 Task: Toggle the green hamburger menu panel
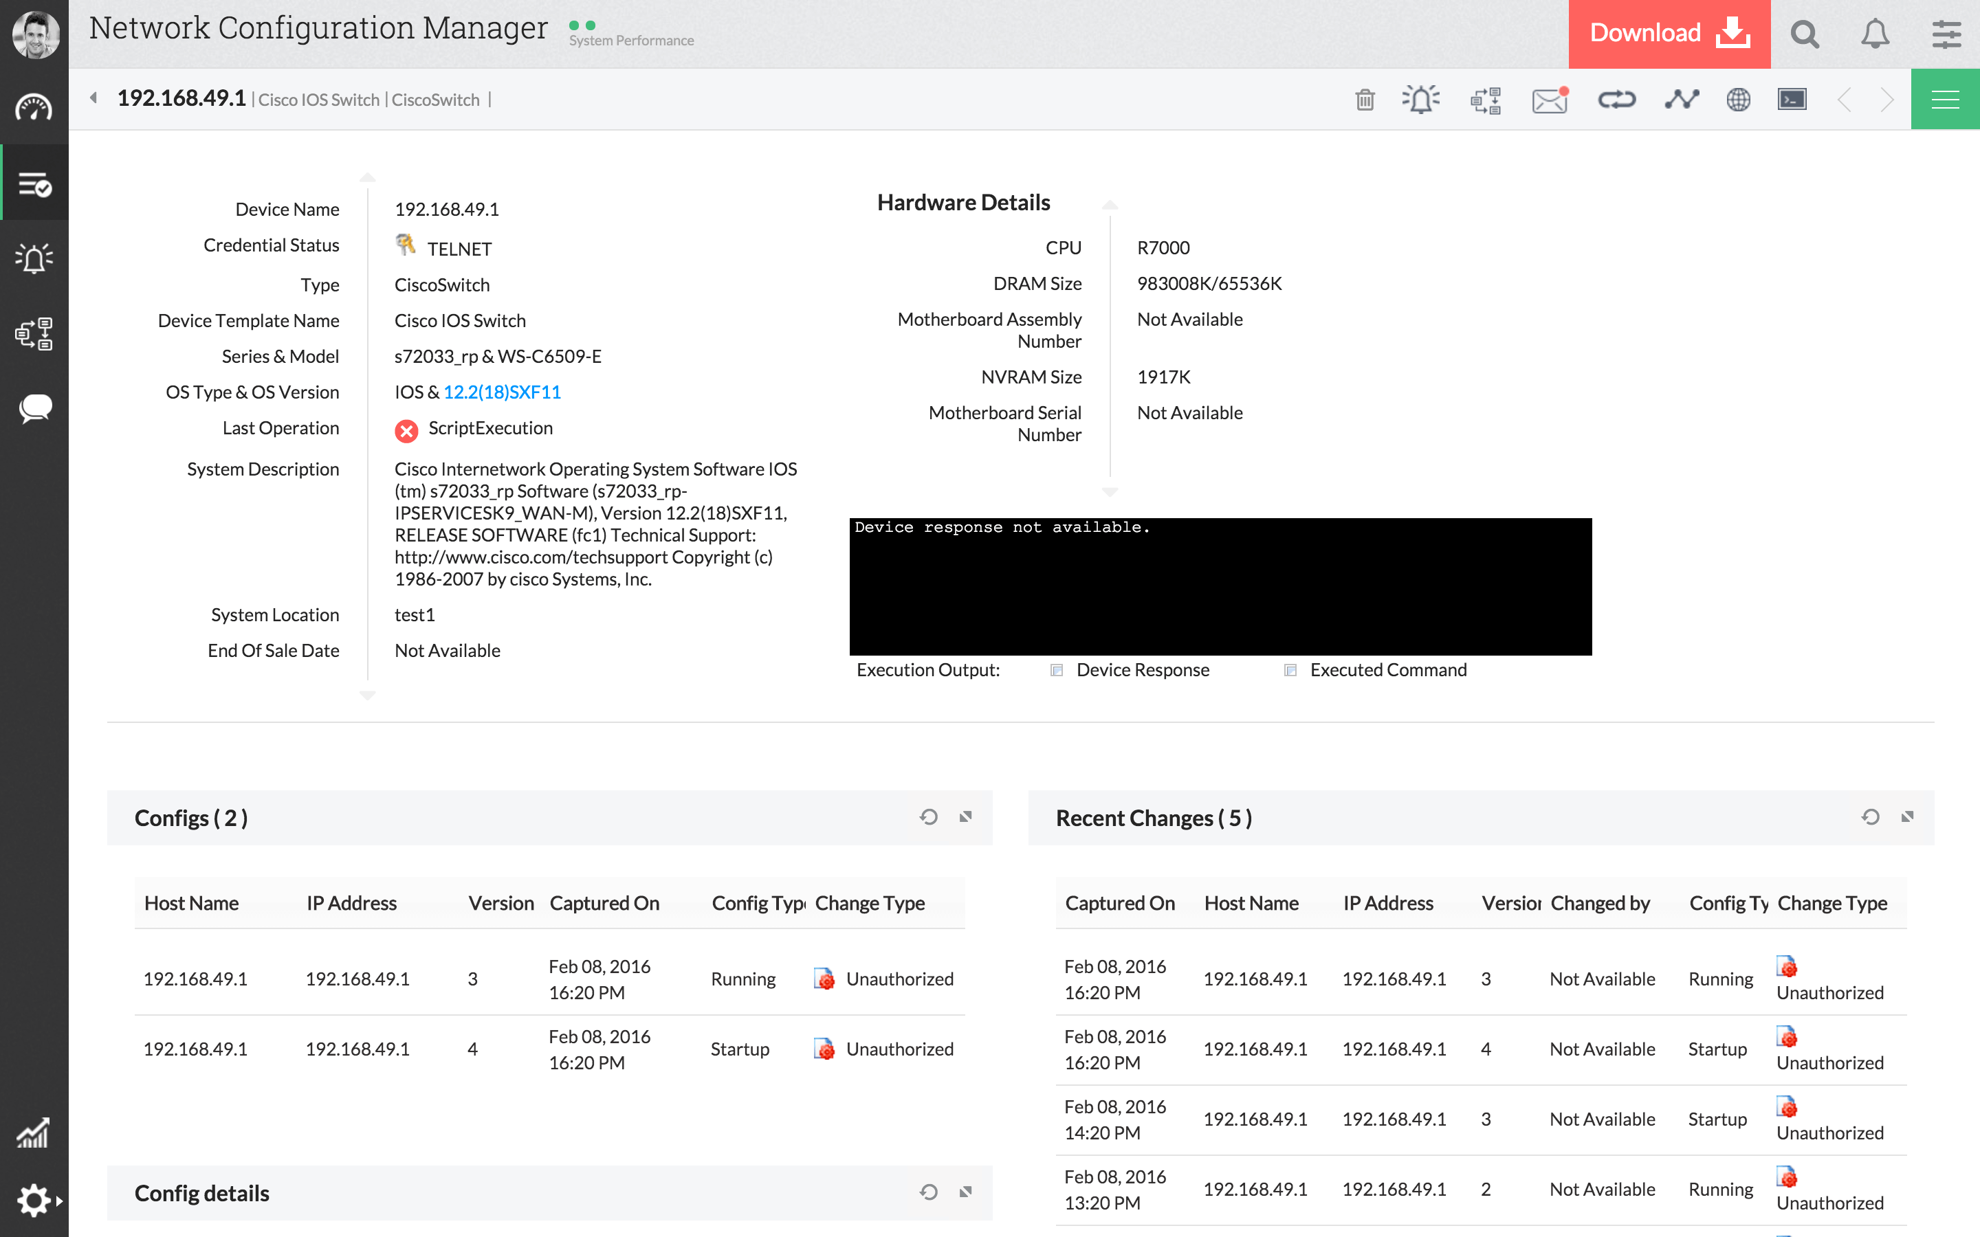(1945, 100)
